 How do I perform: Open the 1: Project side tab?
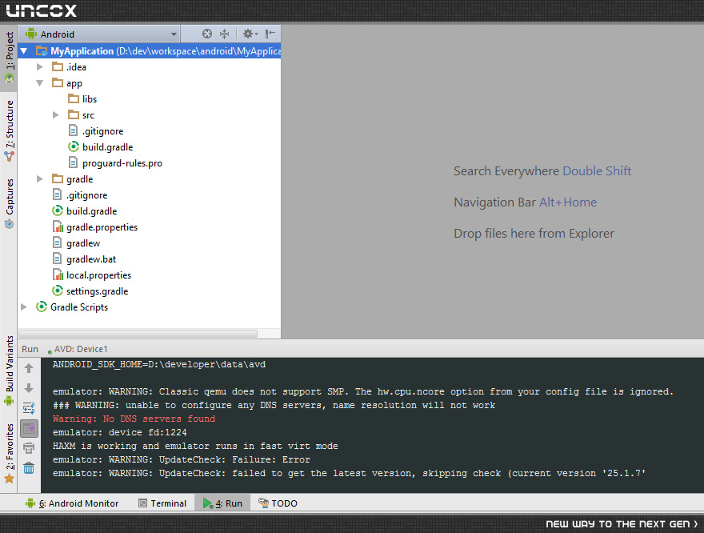pyautogui.click(x=9, y=57)
